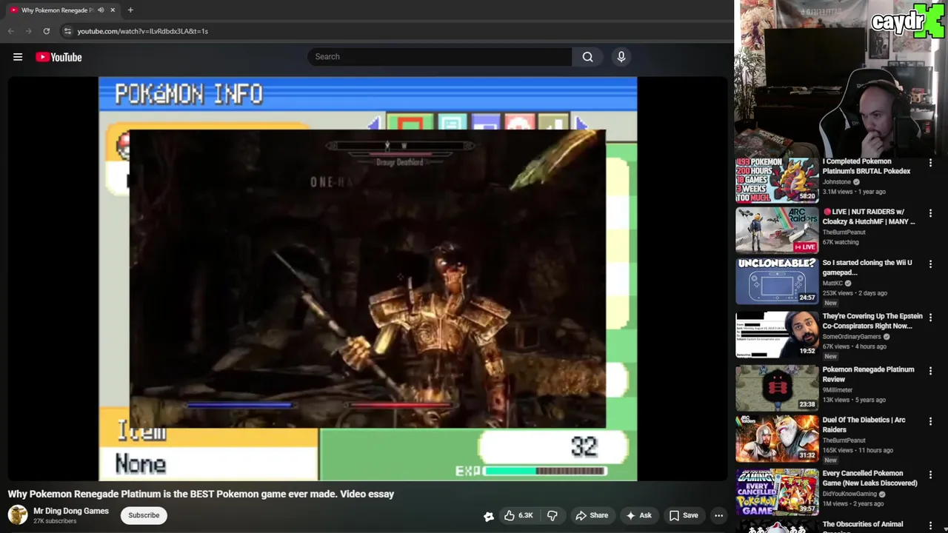Open options menu for the Wii U gamepad video

(x=930, y=264)
